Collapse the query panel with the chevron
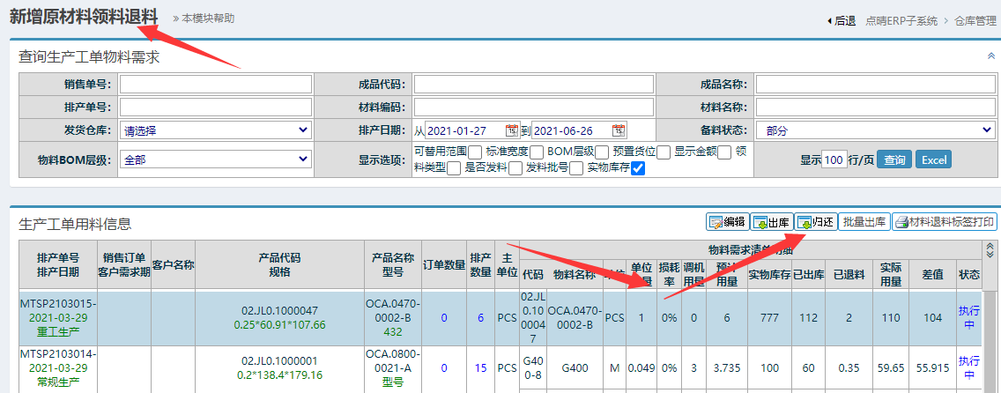1001x393 pixels. [x=990, y=56]
